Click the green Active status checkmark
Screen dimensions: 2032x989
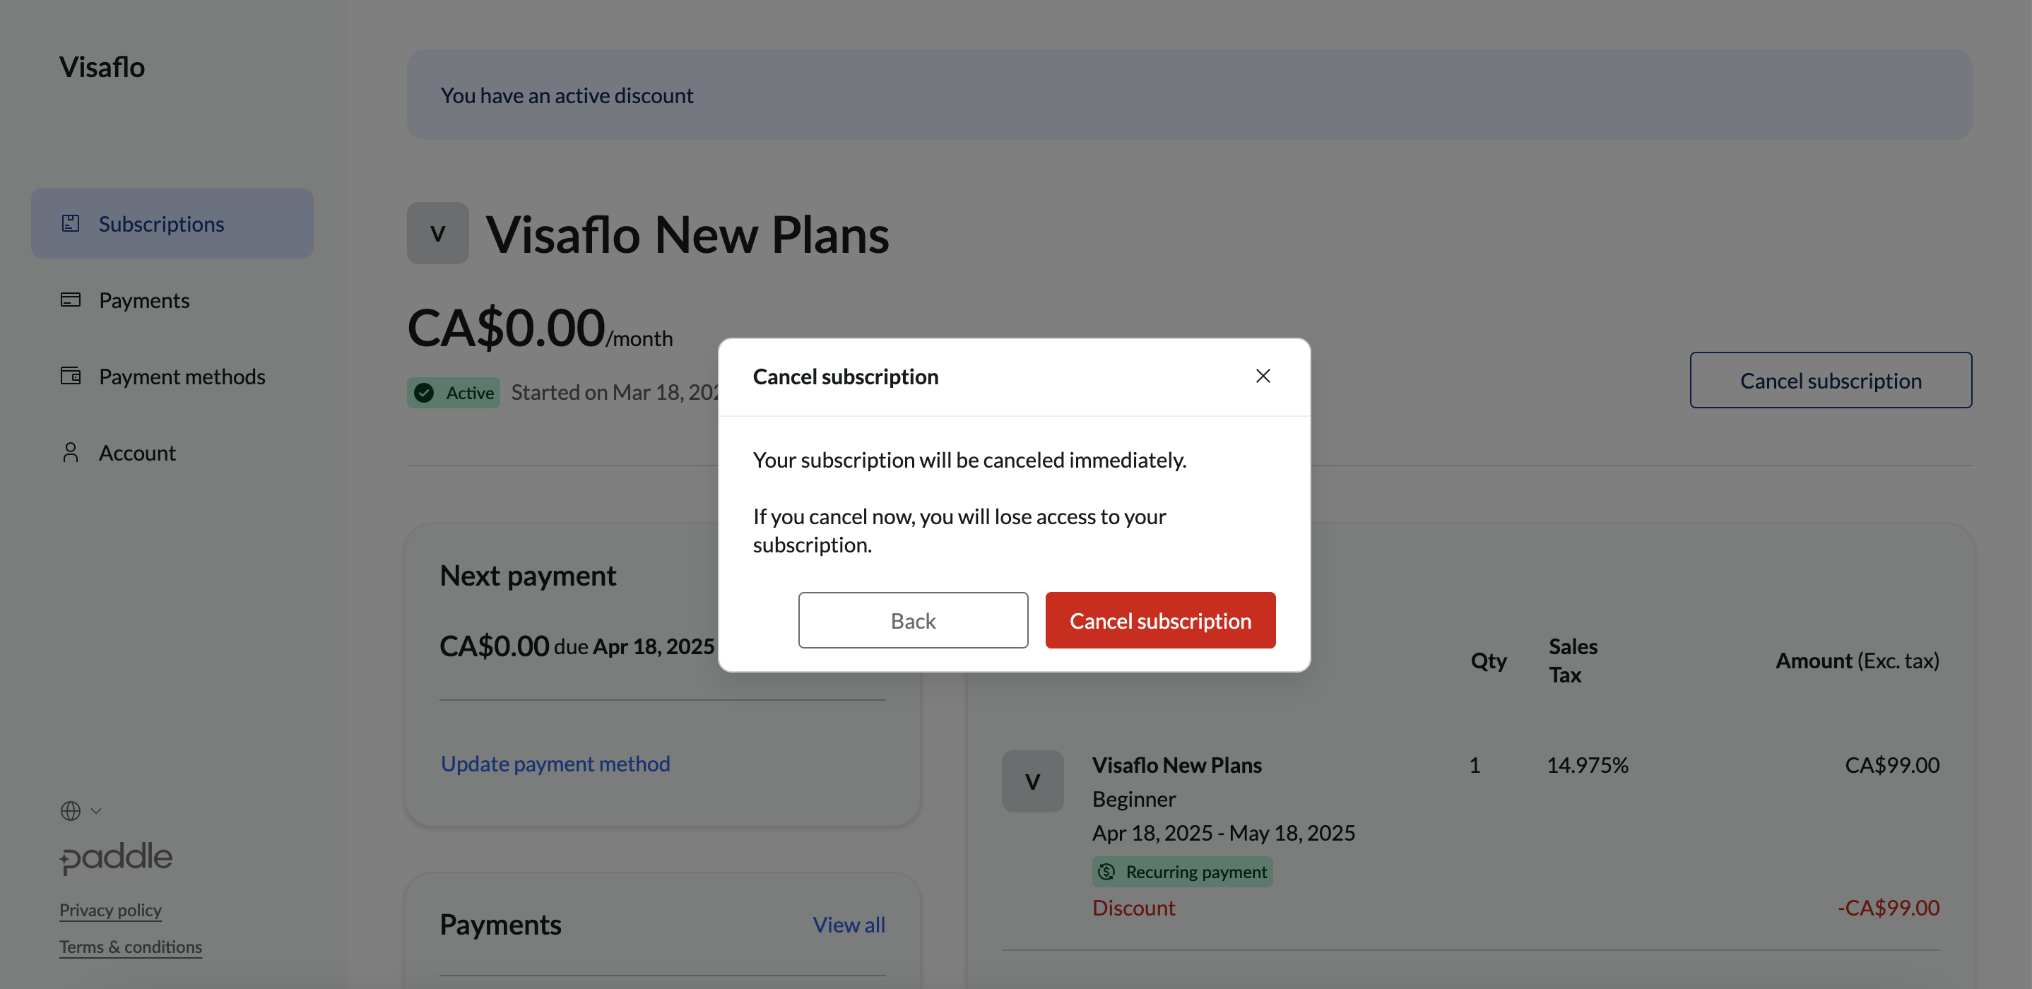(425, 393)
